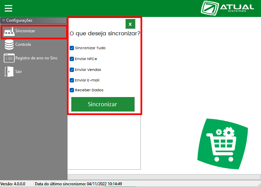261x187 pixels.
Task: Click the Atual Sistemas logo
Action: point(227,8)
